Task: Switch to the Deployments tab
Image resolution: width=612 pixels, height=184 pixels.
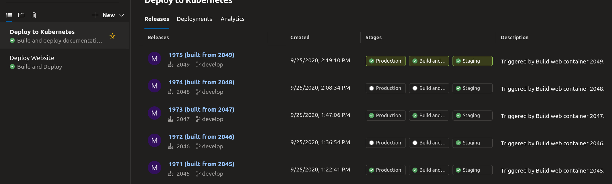Action: 194,19
